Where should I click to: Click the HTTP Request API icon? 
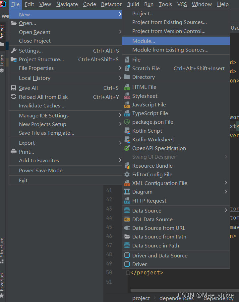click(127, 201)
